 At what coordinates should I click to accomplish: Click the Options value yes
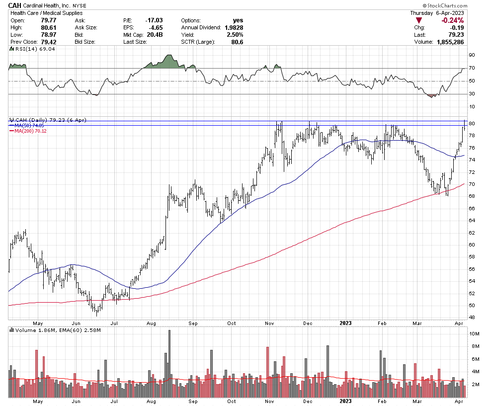click(238, 20)
